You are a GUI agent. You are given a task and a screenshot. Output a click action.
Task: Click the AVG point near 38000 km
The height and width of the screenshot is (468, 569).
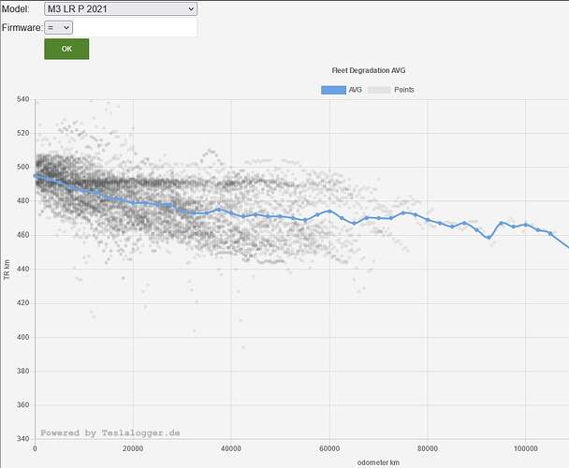[219, 209]
